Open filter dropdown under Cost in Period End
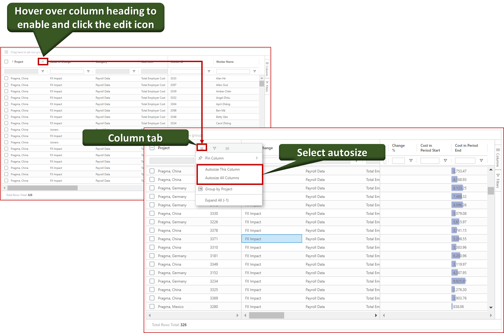This screenshot has height=333, width=504. pos(481,161)
